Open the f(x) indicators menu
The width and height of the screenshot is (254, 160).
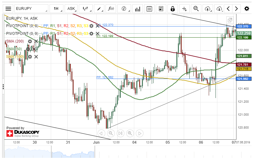(111, 9)
